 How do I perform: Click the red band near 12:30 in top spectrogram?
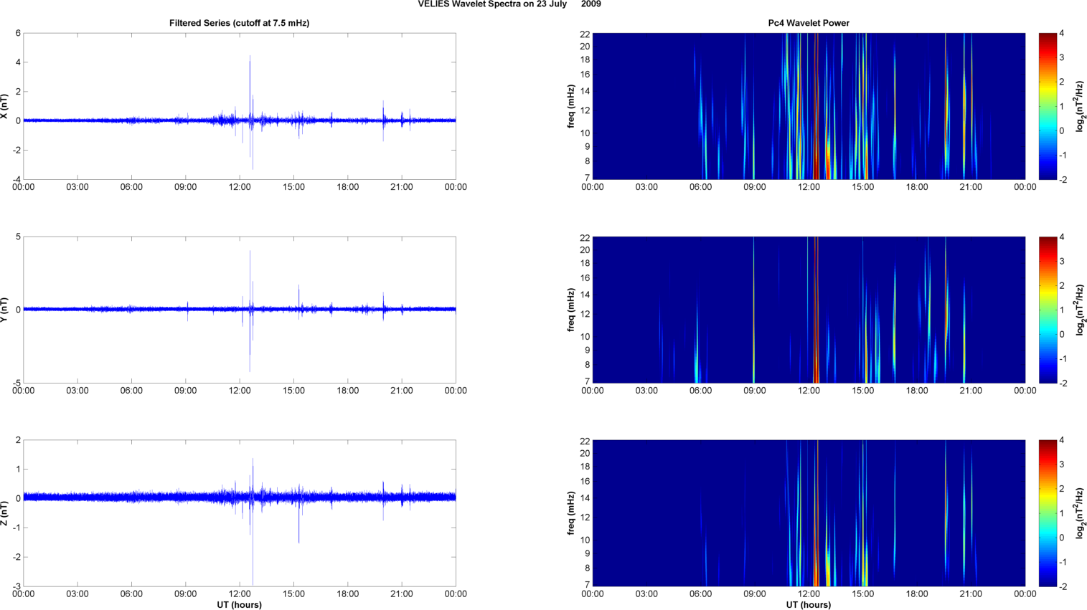click(817, 143)
